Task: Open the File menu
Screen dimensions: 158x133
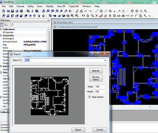Action: pyautogui.click(x=4, y=6)
